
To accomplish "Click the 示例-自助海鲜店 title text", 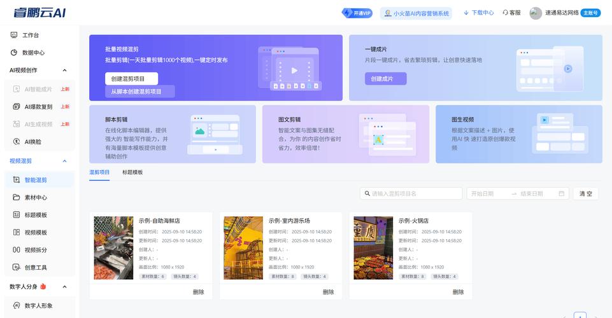I will pyautogui.click(x=159, y=221).
